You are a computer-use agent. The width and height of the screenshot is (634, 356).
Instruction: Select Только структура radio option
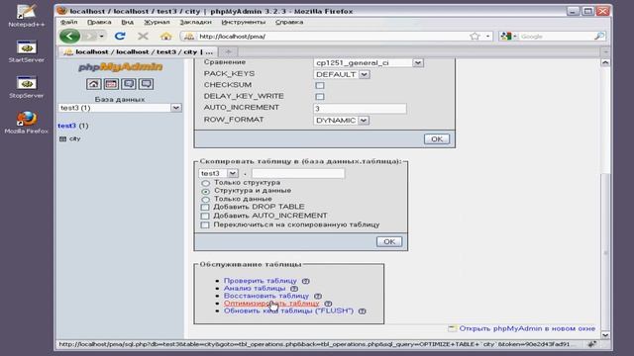point(206,183)
